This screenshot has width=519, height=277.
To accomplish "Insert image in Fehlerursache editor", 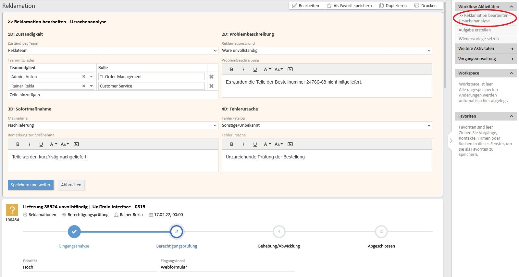I will click(x=290, y=144).
